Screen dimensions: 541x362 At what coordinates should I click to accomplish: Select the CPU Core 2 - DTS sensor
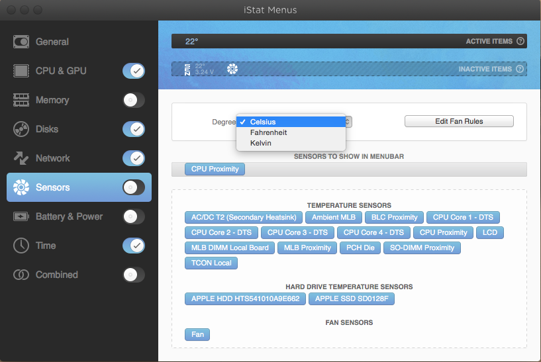click(221, 232)
